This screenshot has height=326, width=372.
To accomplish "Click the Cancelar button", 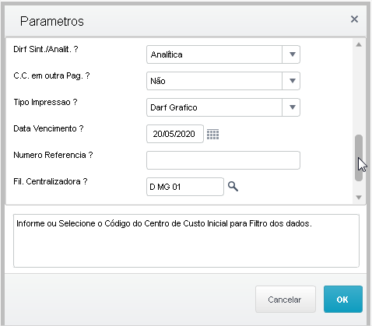I will [286, 300].
